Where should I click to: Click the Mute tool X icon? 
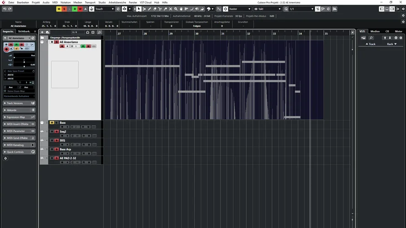[x=171, y=9]
